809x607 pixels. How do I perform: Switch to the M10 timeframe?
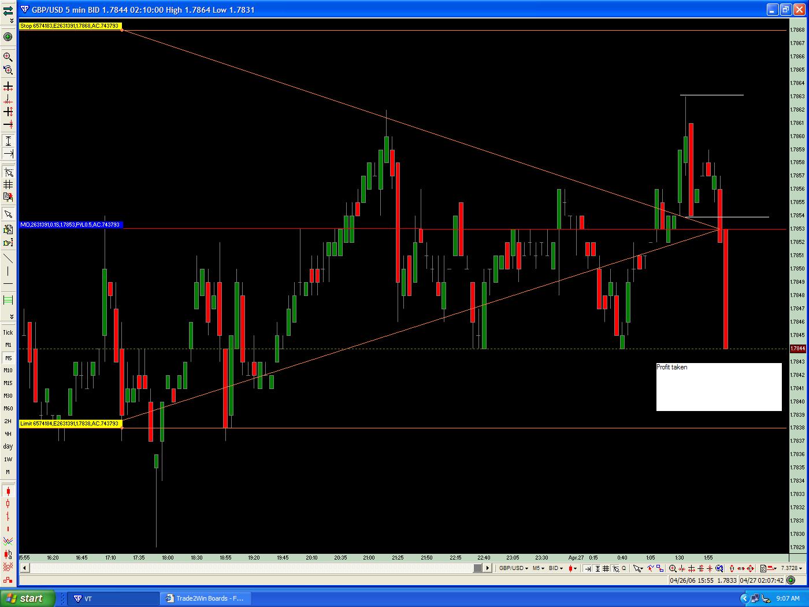coord(8,371)
